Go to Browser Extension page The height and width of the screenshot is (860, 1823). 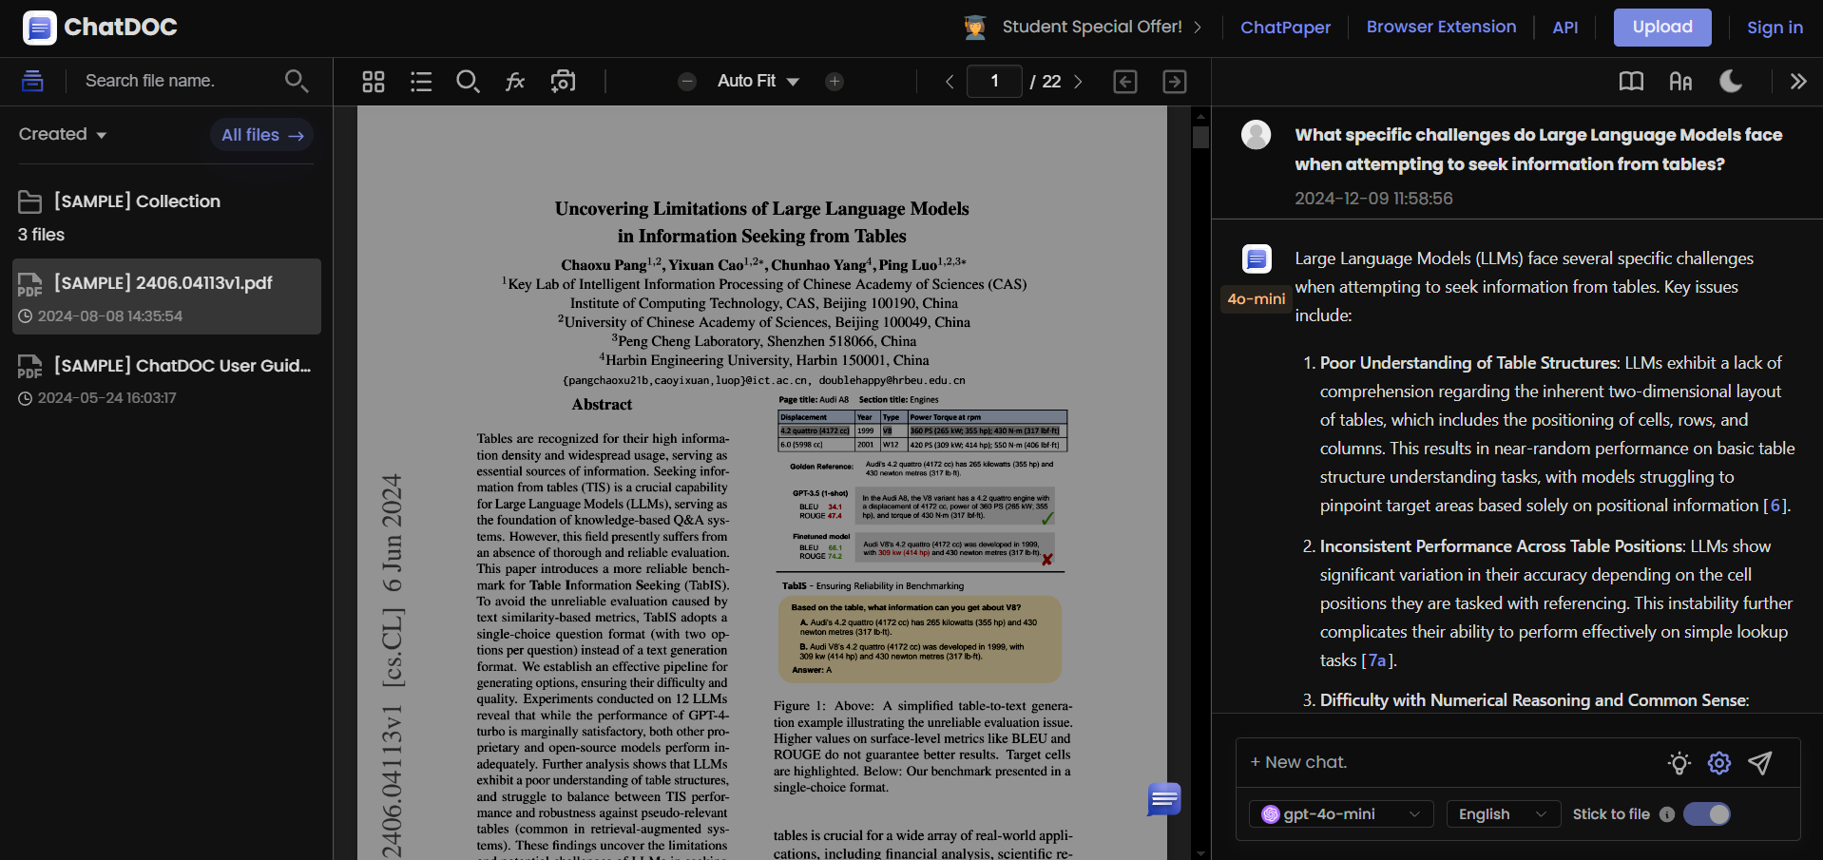pyautogui.click(x=1441, y=27)
